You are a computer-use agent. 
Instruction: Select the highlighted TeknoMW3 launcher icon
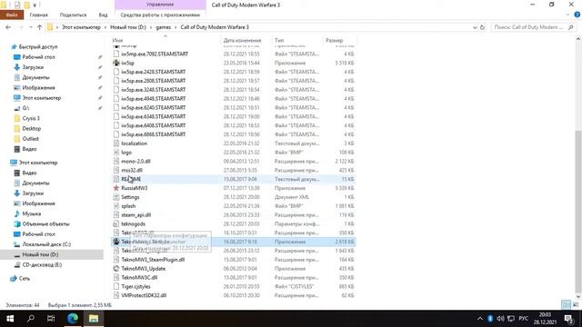click(x=116, y=242)
